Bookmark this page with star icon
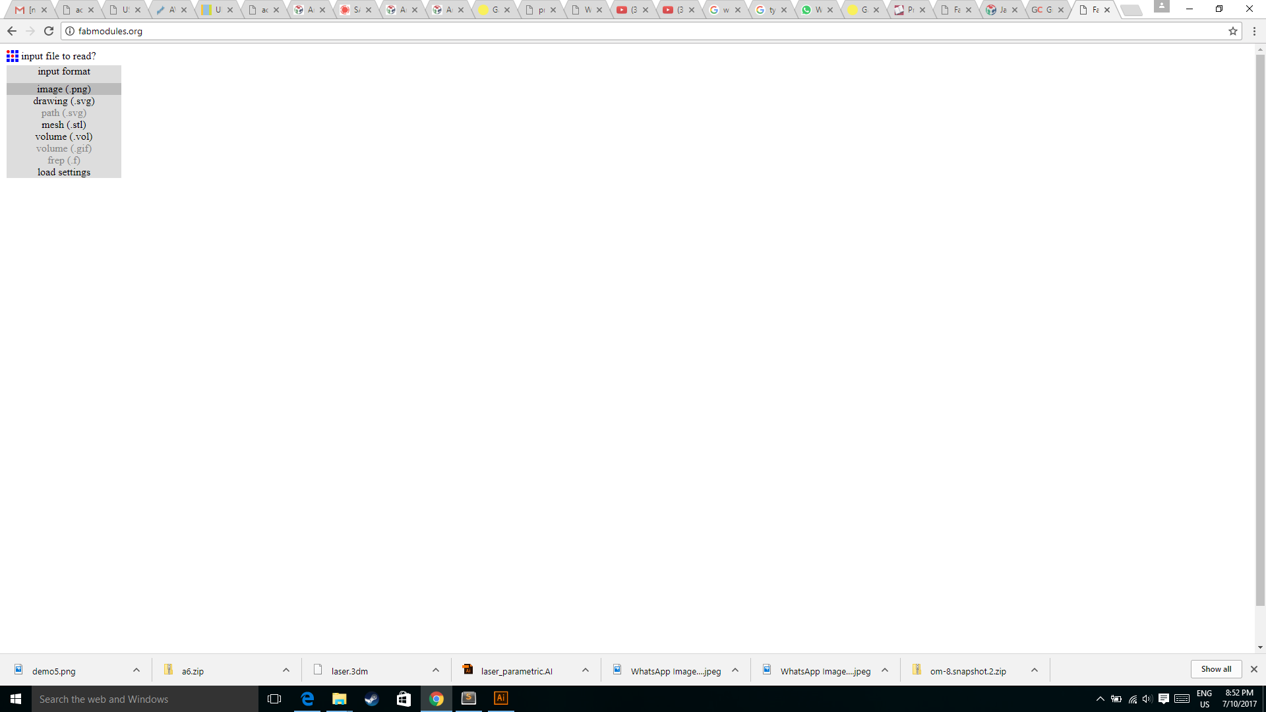 click(x=1232, y=31)
